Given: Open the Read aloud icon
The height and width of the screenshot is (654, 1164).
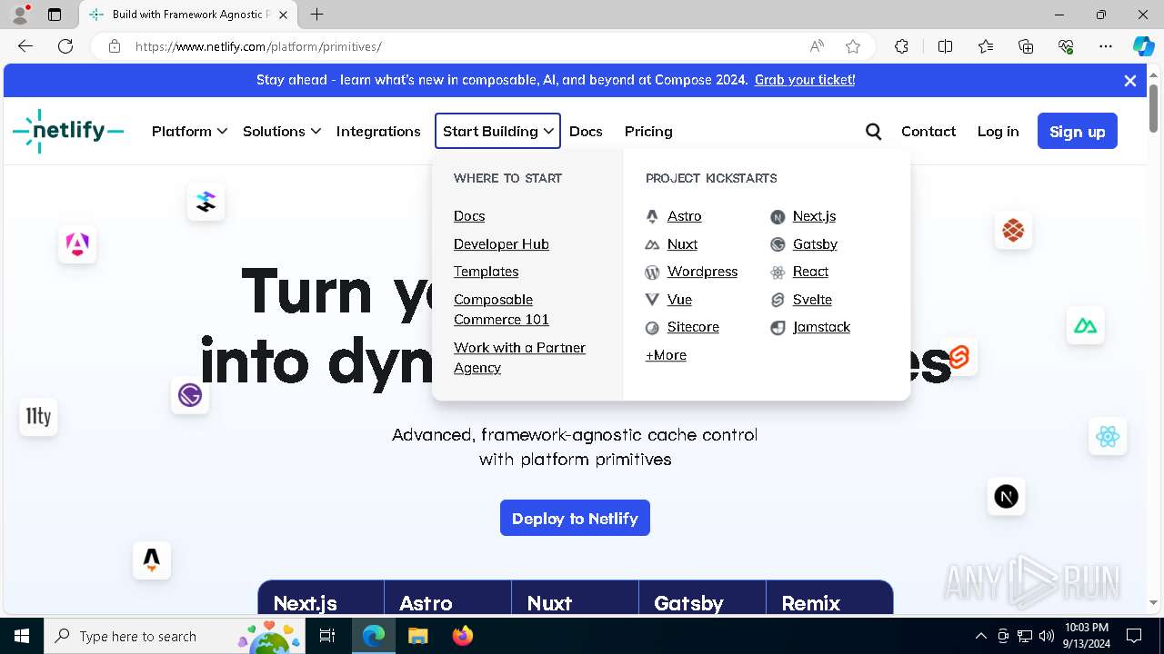Looking at the screenshot, I should coord(817,46).
